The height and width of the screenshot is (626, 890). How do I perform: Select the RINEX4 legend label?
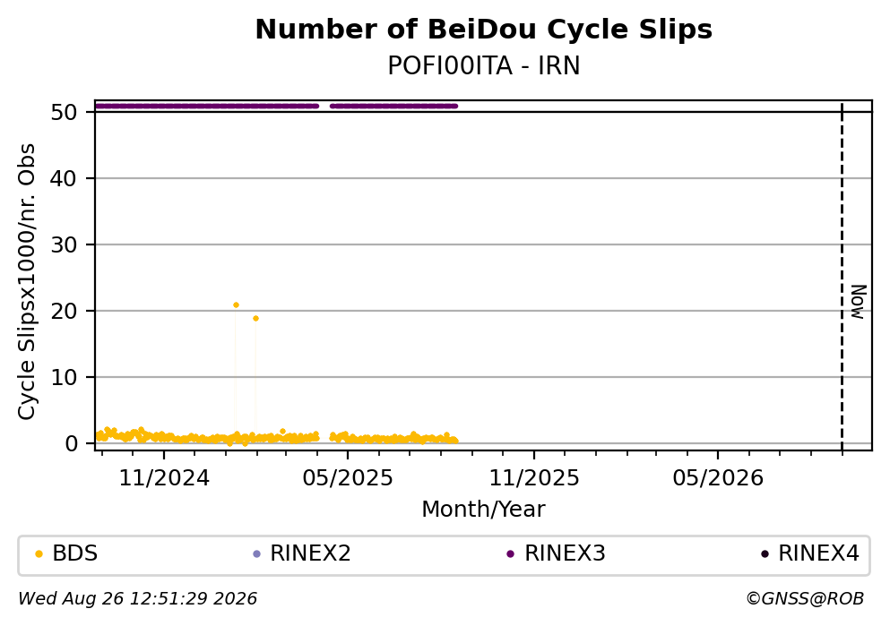click(818, 553)
